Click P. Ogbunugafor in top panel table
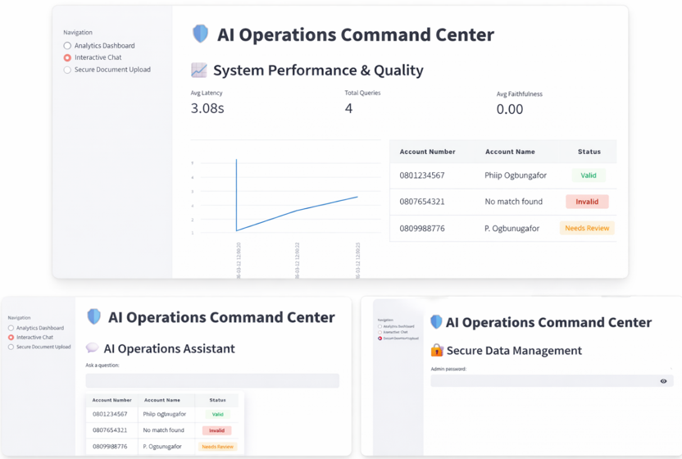Screen dimensions: 682x459 click(512, 229)
